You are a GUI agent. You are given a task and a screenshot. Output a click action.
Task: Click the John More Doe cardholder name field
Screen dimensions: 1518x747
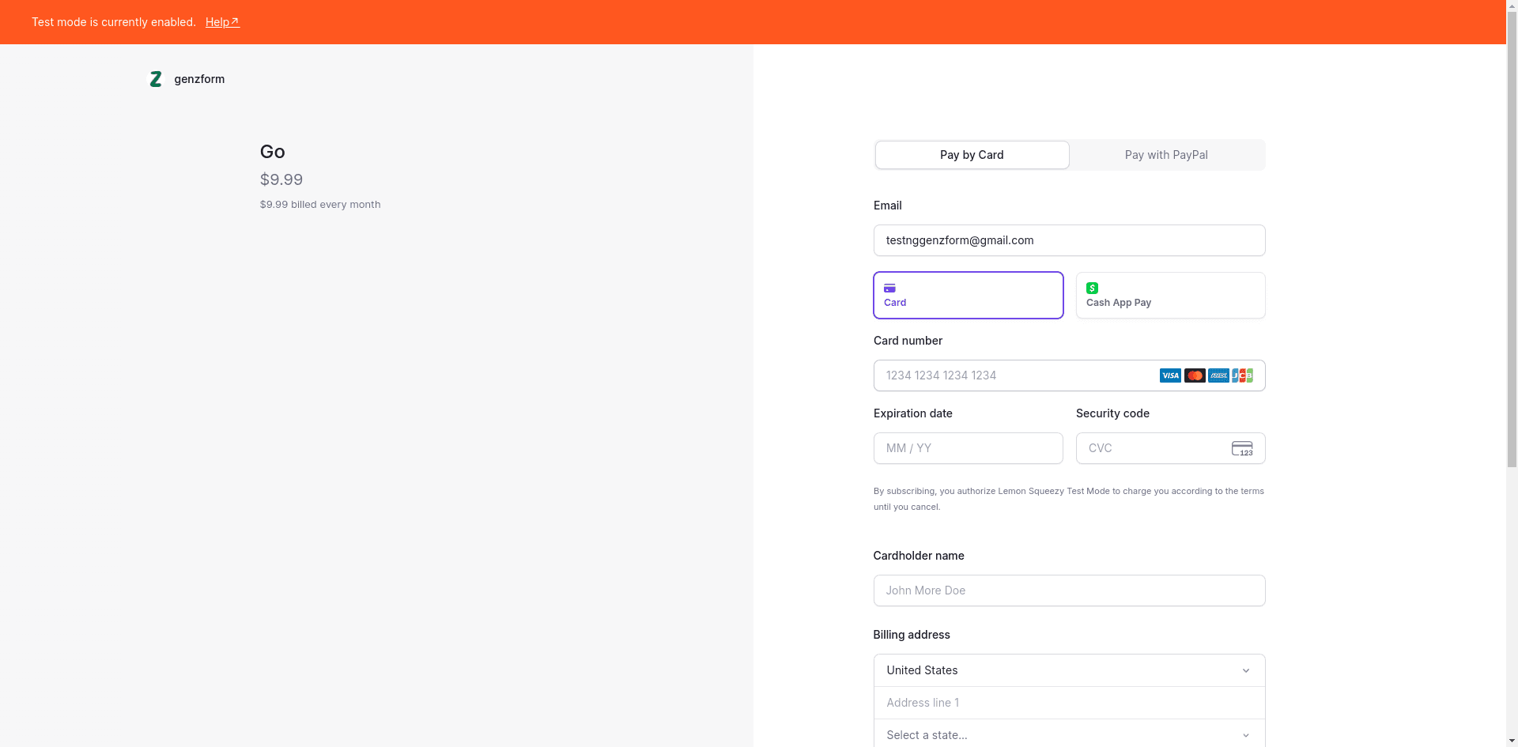click(1068, 590)
